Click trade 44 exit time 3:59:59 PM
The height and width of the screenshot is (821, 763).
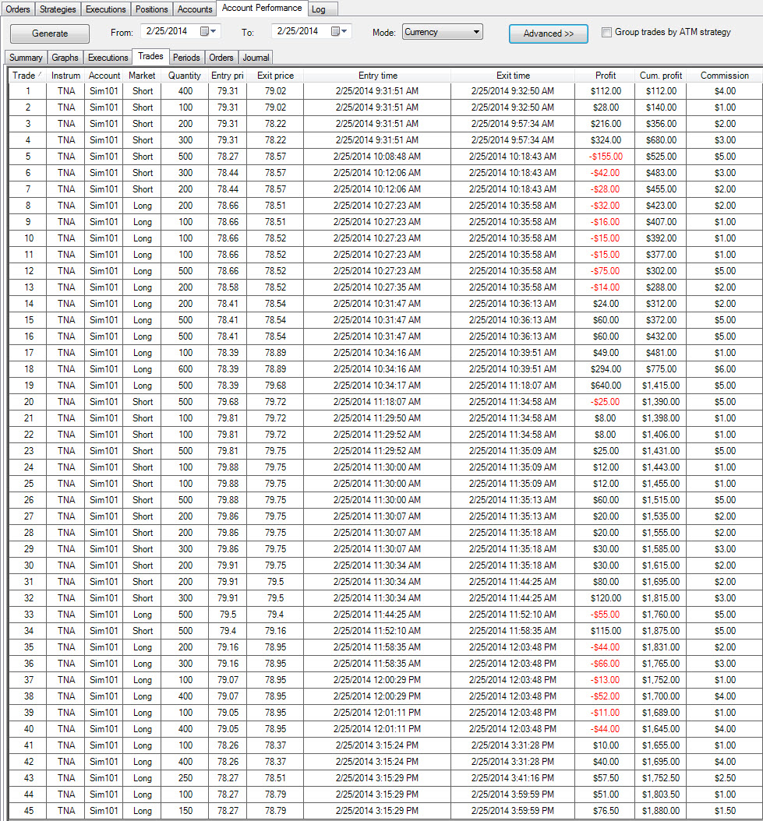click(x=513, y=795)
